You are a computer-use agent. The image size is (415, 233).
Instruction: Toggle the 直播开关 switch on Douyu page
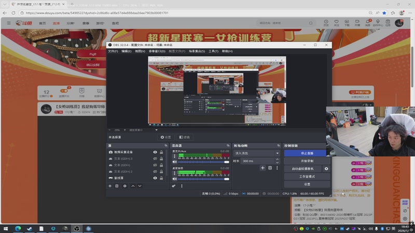point(64,91)
